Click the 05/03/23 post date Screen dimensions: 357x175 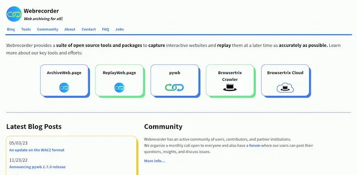tap(18, 143)
